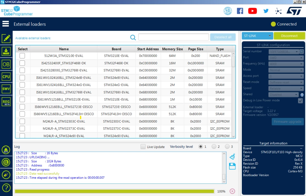Open the Twitter icon

point(266,11)
